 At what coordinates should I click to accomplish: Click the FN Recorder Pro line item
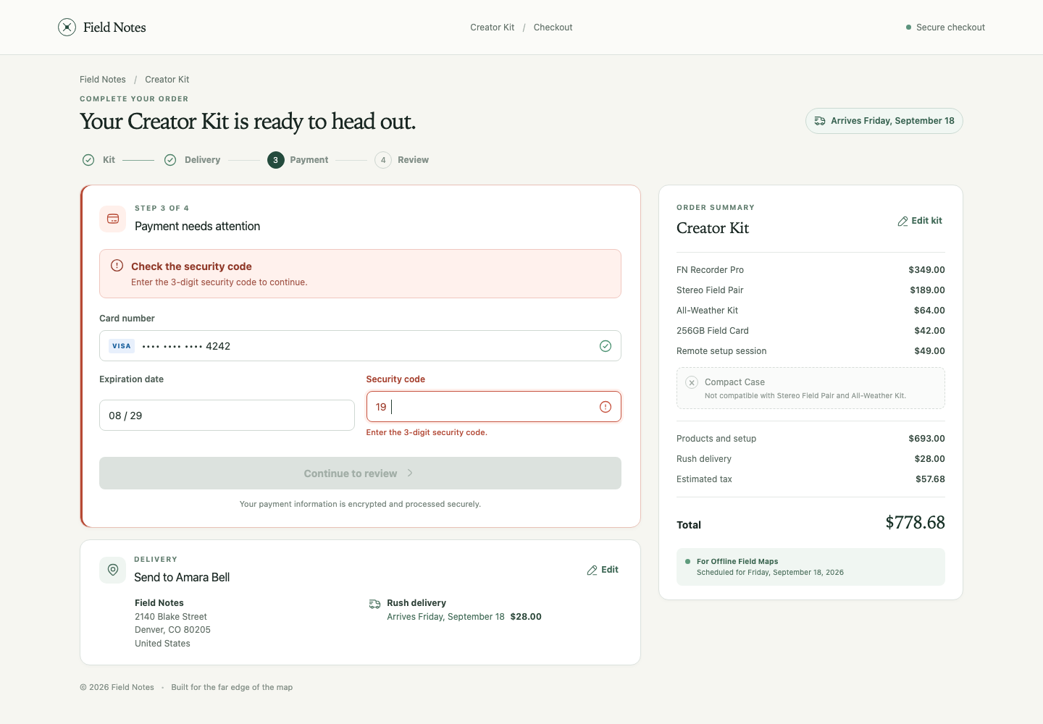pos(810,270)
